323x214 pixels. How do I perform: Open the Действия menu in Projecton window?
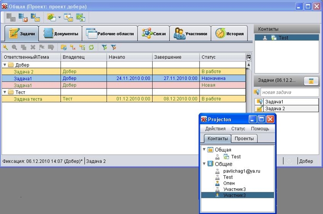pyautogui.click(x=215, y=129)
